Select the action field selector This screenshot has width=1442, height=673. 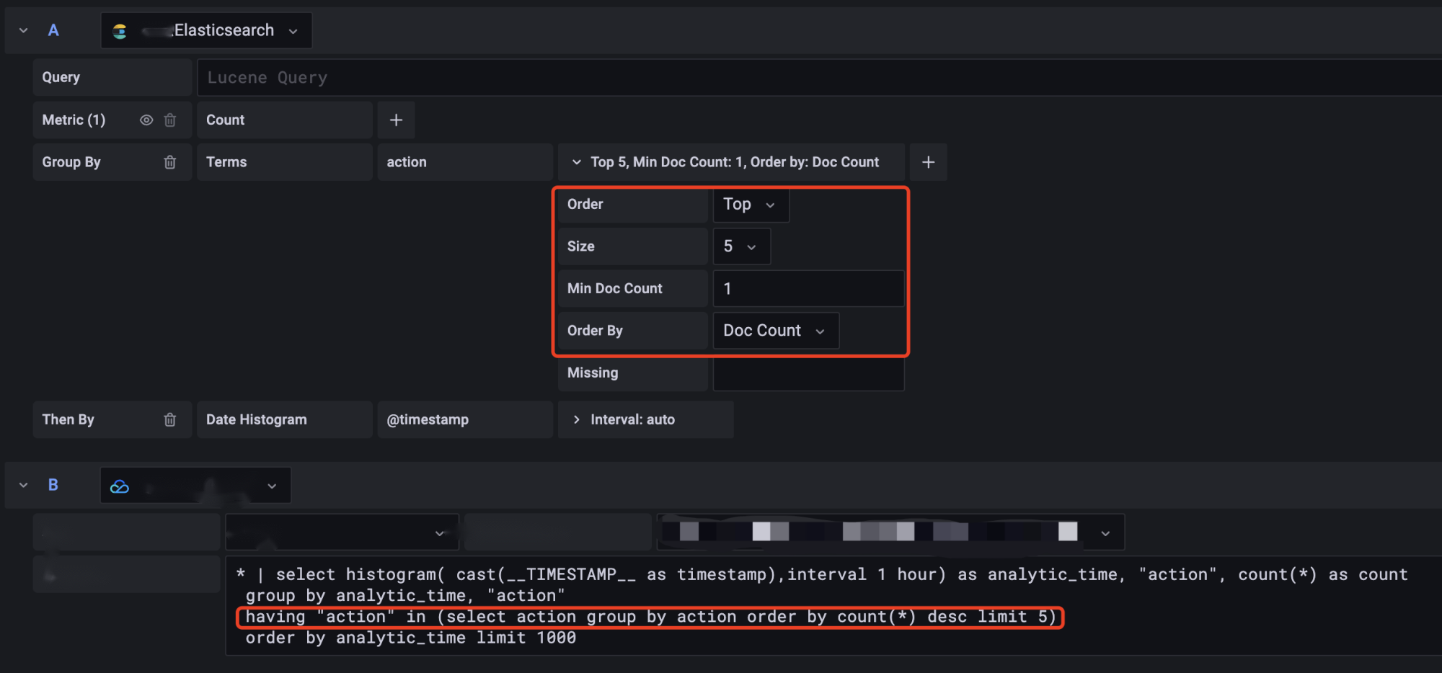coord(465,162)
